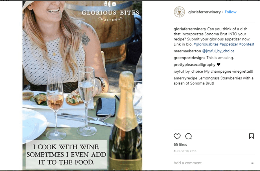View the 65 likes list
The width and height of the screenshot is (260, 171).
click(180, 145)
